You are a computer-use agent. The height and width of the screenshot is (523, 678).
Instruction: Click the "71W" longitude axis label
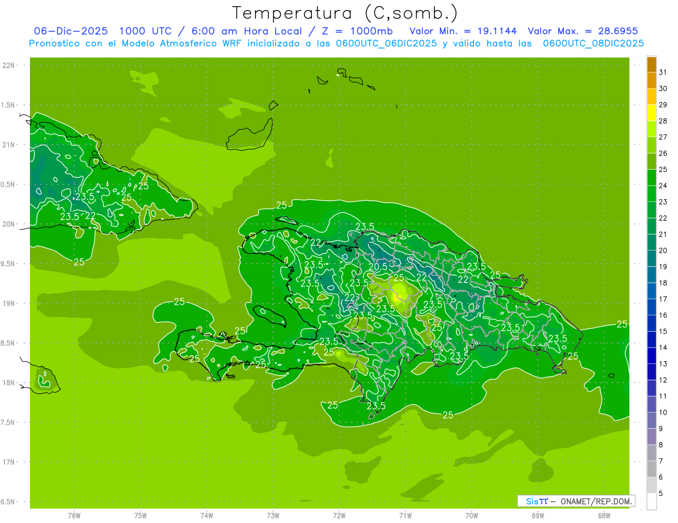(405, 515)
